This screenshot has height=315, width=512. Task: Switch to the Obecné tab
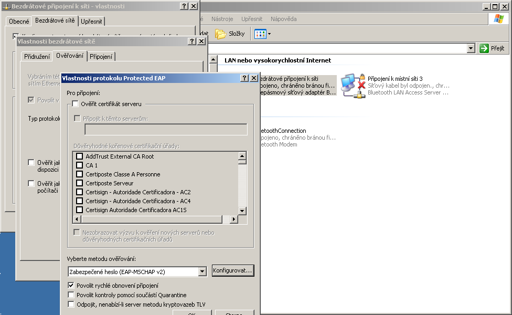19,22
